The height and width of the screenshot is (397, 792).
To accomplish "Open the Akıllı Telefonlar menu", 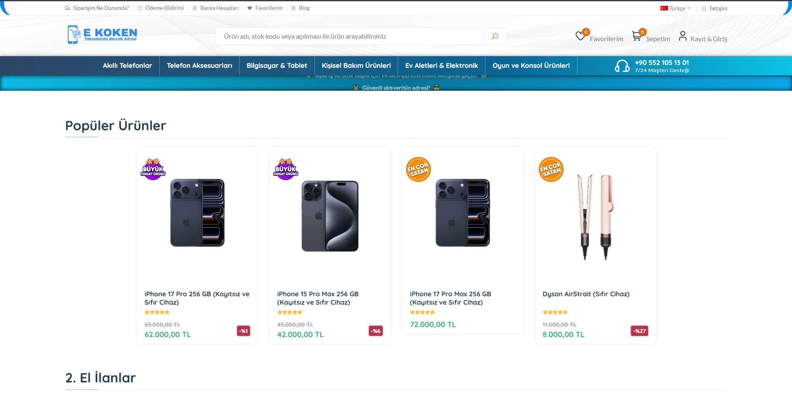I will (x=127, y=65).
